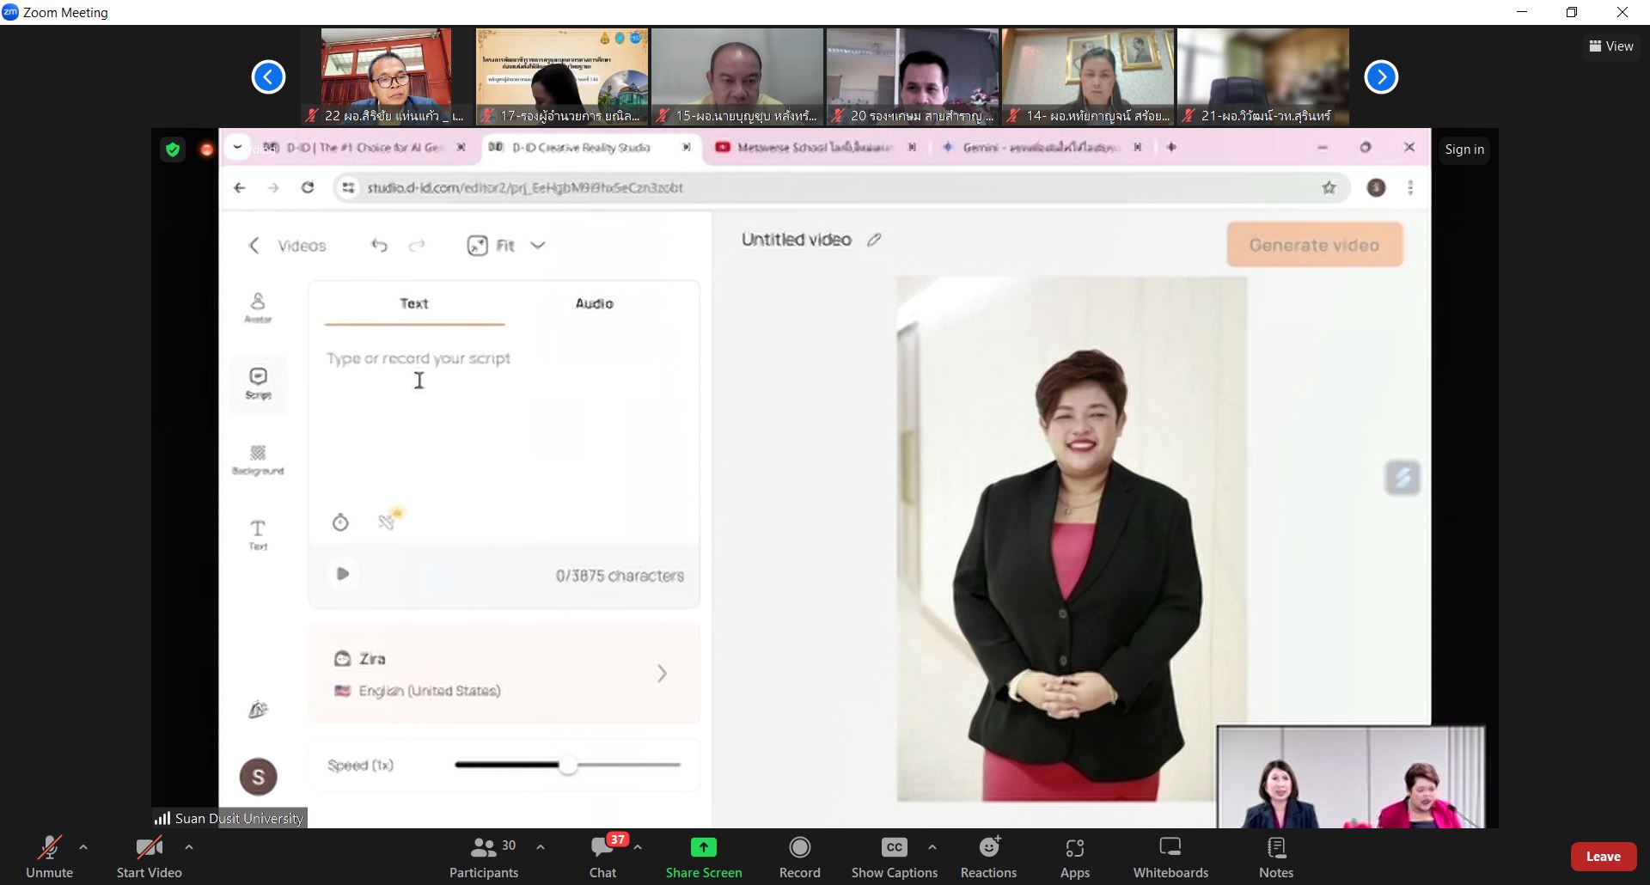Open audio options arrow beside Unmute

click(x=83, y=847)
